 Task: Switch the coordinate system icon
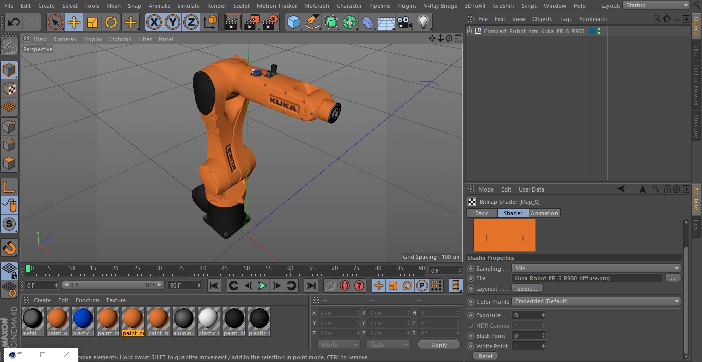pyautogui.click(x=210, y=23)
